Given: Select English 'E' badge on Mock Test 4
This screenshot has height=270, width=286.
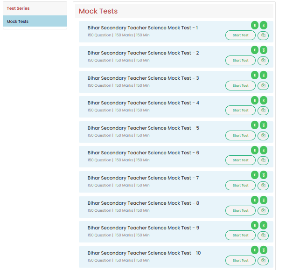Looking at the screenshot, I should (255, 100).
